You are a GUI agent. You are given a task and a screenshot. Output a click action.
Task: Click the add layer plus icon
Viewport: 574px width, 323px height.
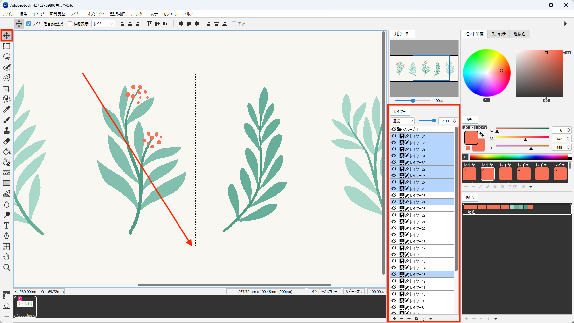pyautogui.click(x=395, y=319)
